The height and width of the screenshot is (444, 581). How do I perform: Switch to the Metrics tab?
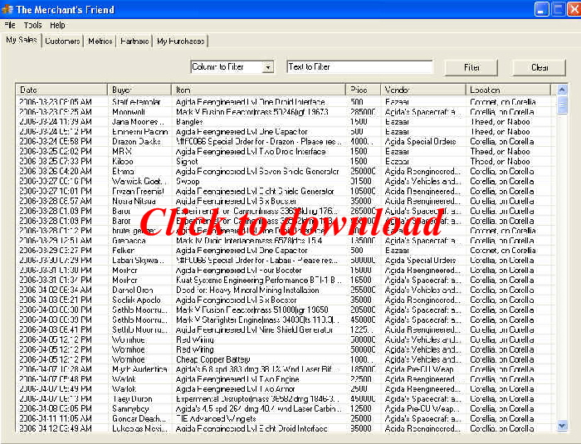tap(100, 41)
